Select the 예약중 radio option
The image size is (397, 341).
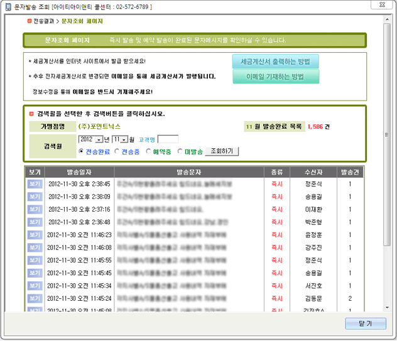[149, 151]
